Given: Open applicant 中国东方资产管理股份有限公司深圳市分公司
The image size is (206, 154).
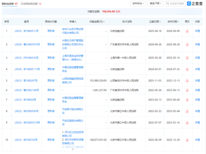Looking at the screenshot, I should coord(73,44).
